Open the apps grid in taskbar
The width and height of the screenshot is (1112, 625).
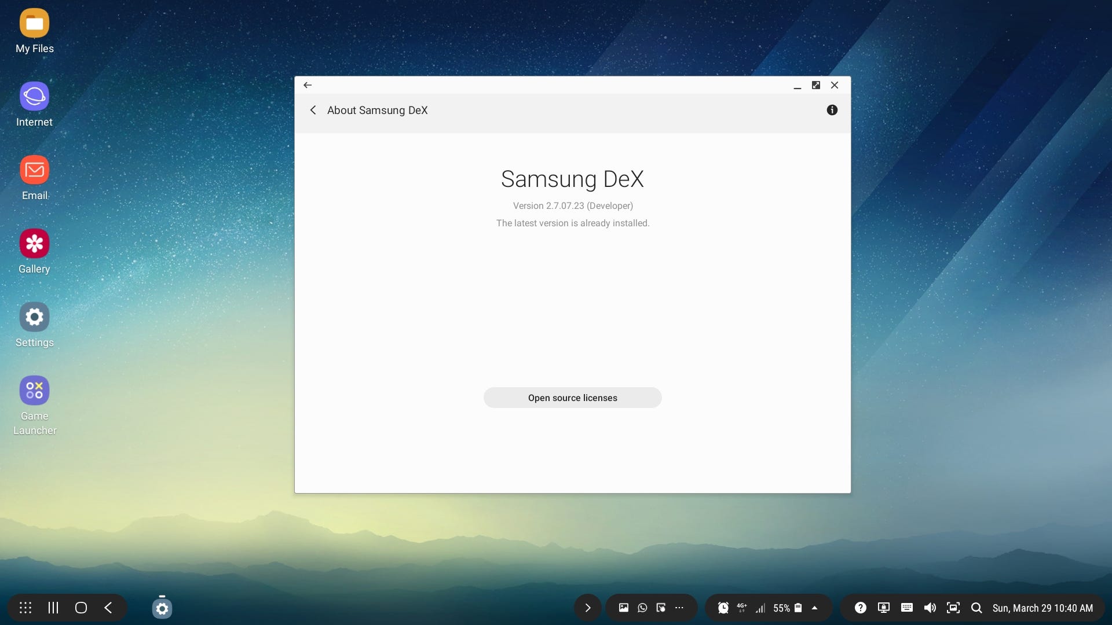pos(25,608)
